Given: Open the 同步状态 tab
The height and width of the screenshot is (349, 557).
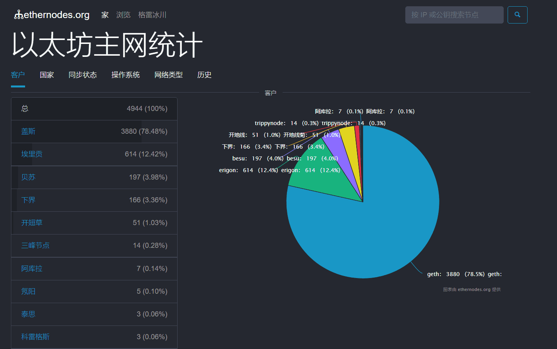Looking at the screenshot, I should coord(83,75).
